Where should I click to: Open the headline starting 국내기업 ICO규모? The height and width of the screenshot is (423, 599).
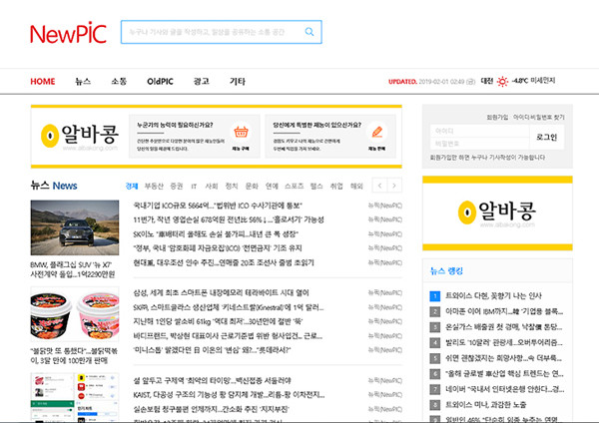pos(218,206)
